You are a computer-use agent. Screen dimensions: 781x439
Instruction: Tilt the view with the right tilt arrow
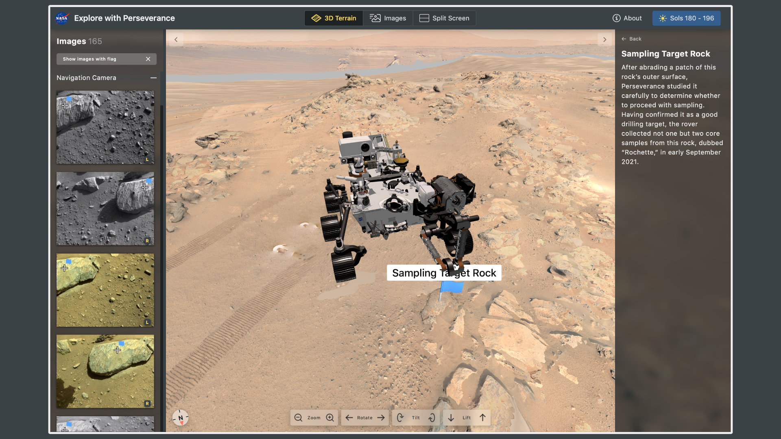pyautogui.click(x=432, y=417)
